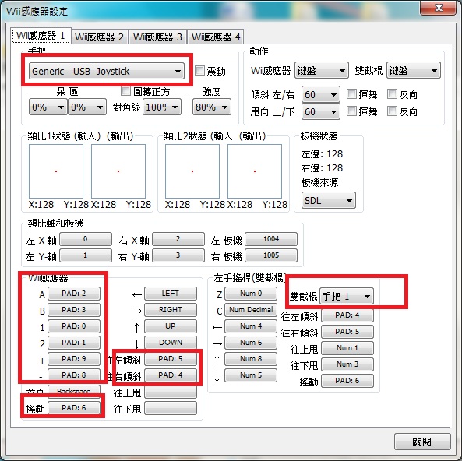Switch to the Wii感應器 1 tab

41,36
